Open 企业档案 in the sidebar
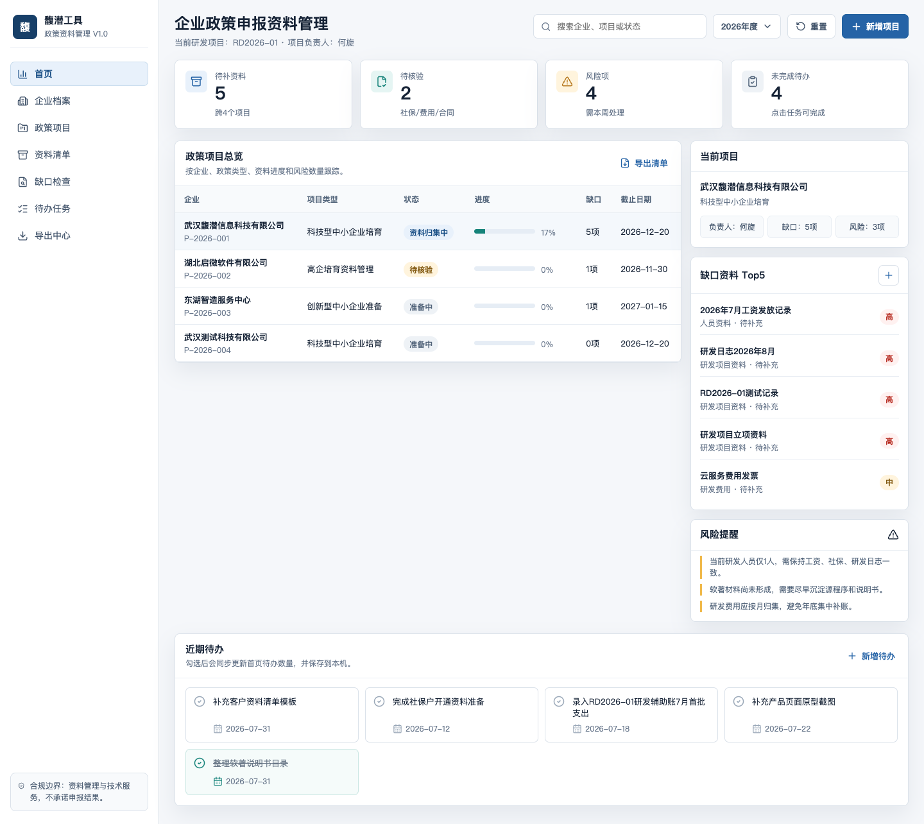 79,101
